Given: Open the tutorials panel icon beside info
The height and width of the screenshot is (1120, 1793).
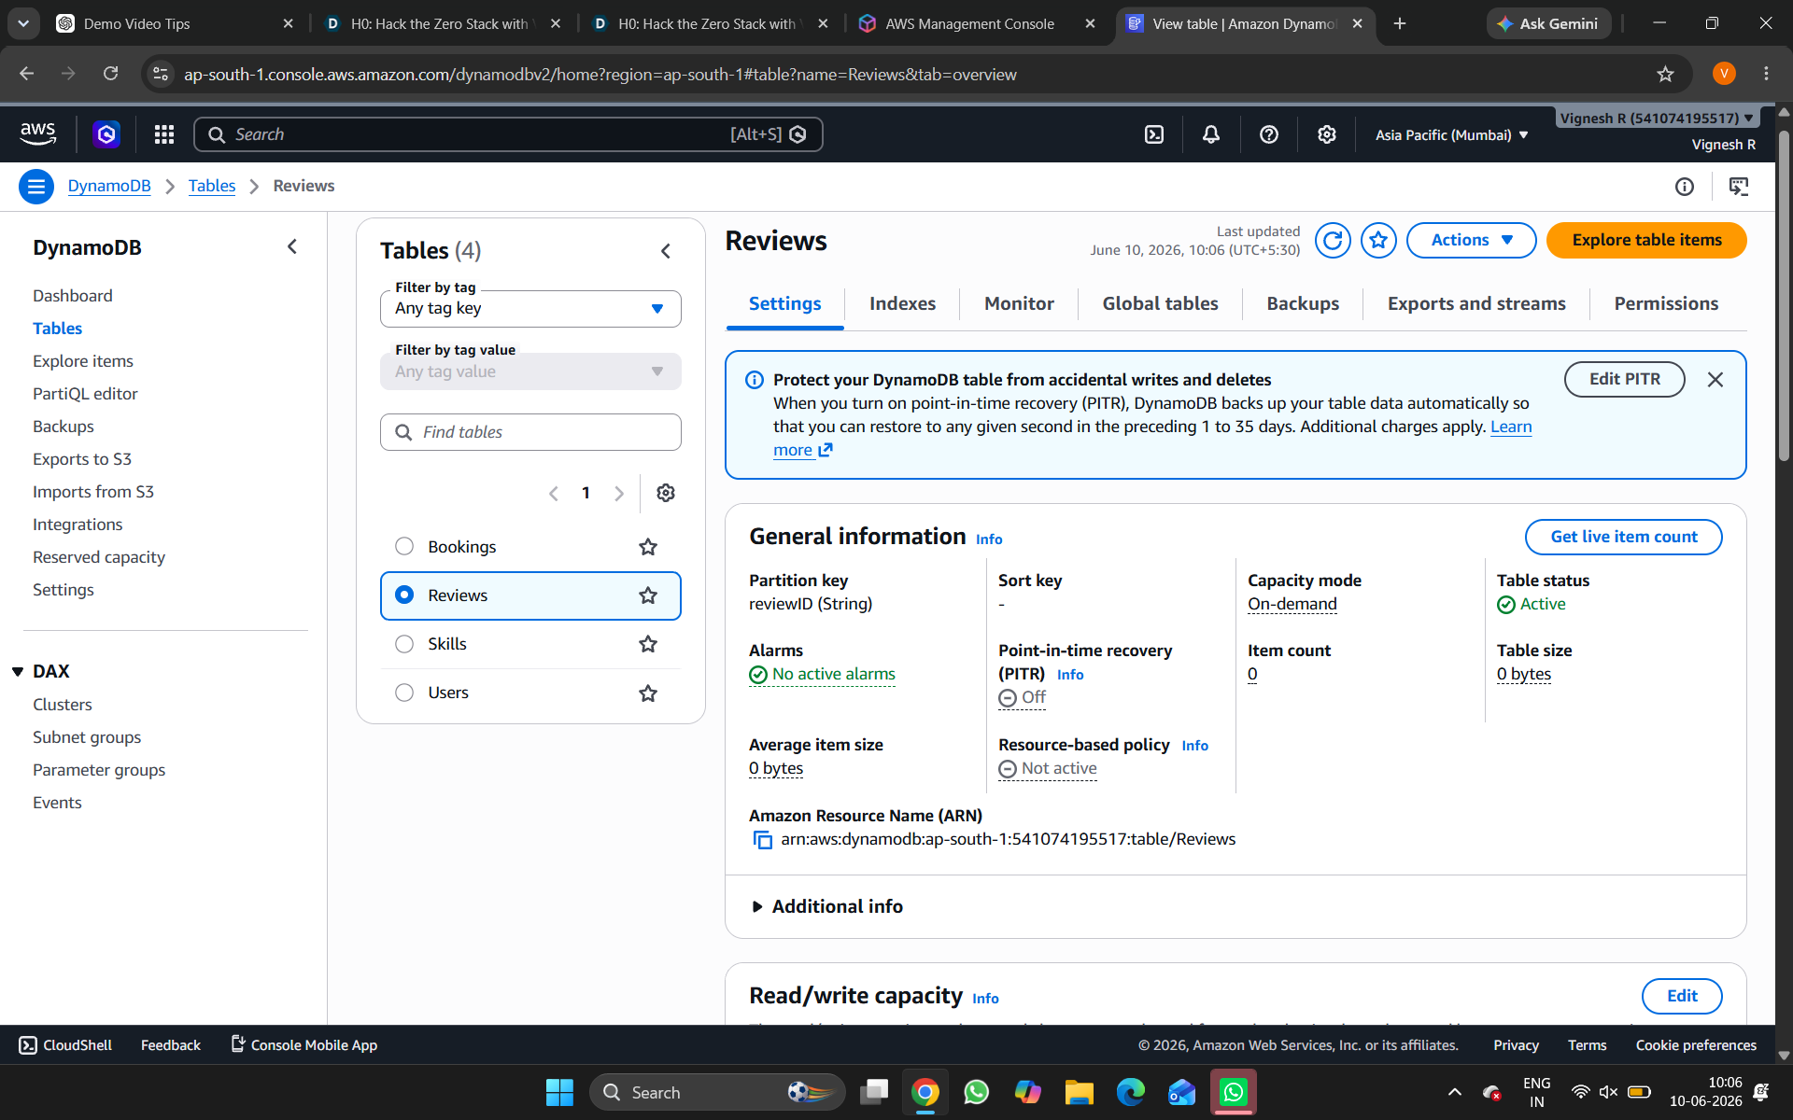Looking at the screenshot, I should tap(1739, 187).
